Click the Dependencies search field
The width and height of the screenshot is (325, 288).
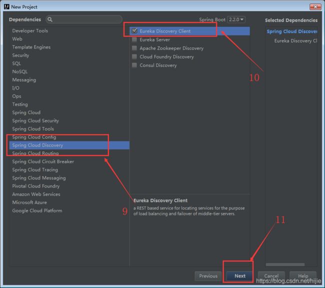(x=84, y=19)
